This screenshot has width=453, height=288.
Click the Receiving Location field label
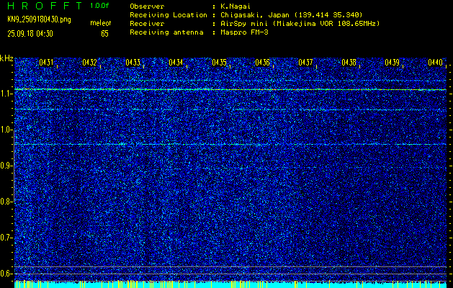pyautogui.click(x=169, y=15)
